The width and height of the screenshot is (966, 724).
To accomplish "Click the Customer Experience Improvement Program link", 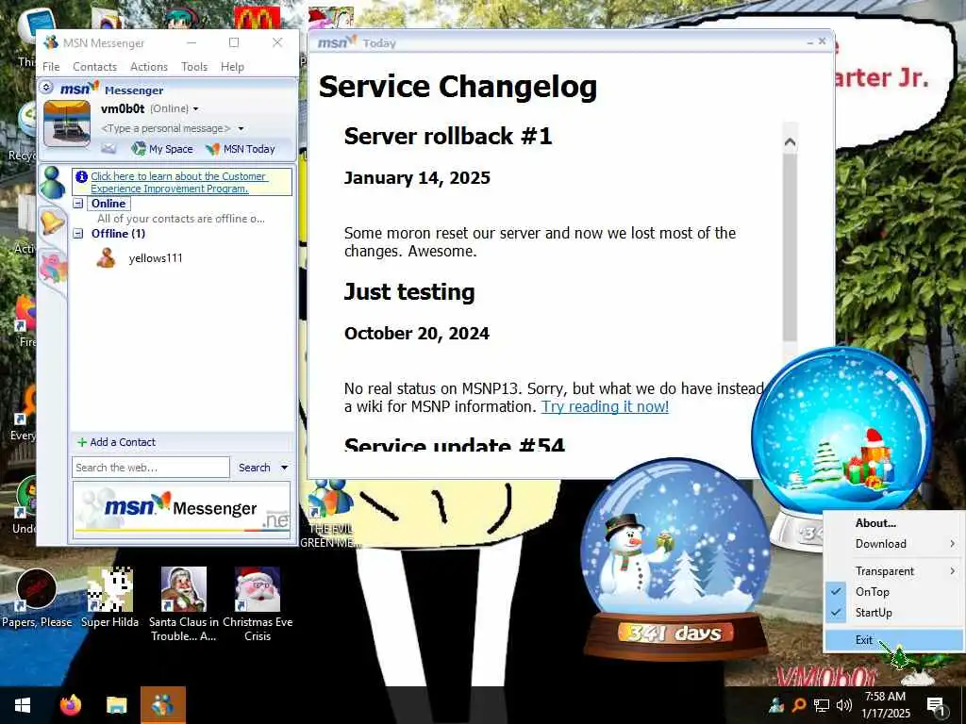I will (178, 182).
